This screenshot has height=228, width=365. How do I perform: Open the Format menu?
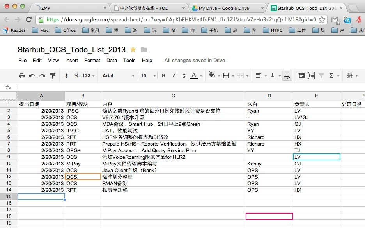[92, 60]
